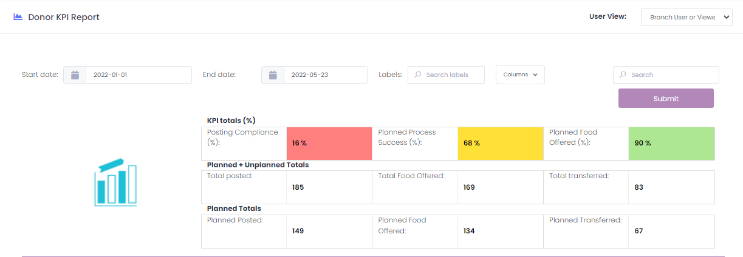
Task: Click the Donor KPI Report title
Action: click(x=64, y=17)
